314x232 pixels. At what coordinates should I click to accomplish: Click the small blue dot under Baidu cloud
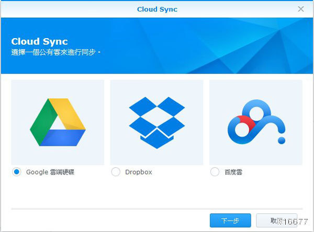(282, 140)
